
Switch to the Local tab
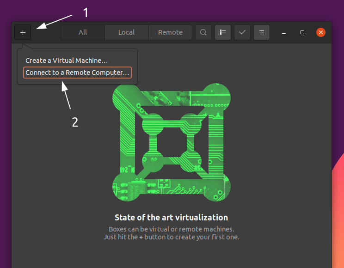[x=126, y=32]
